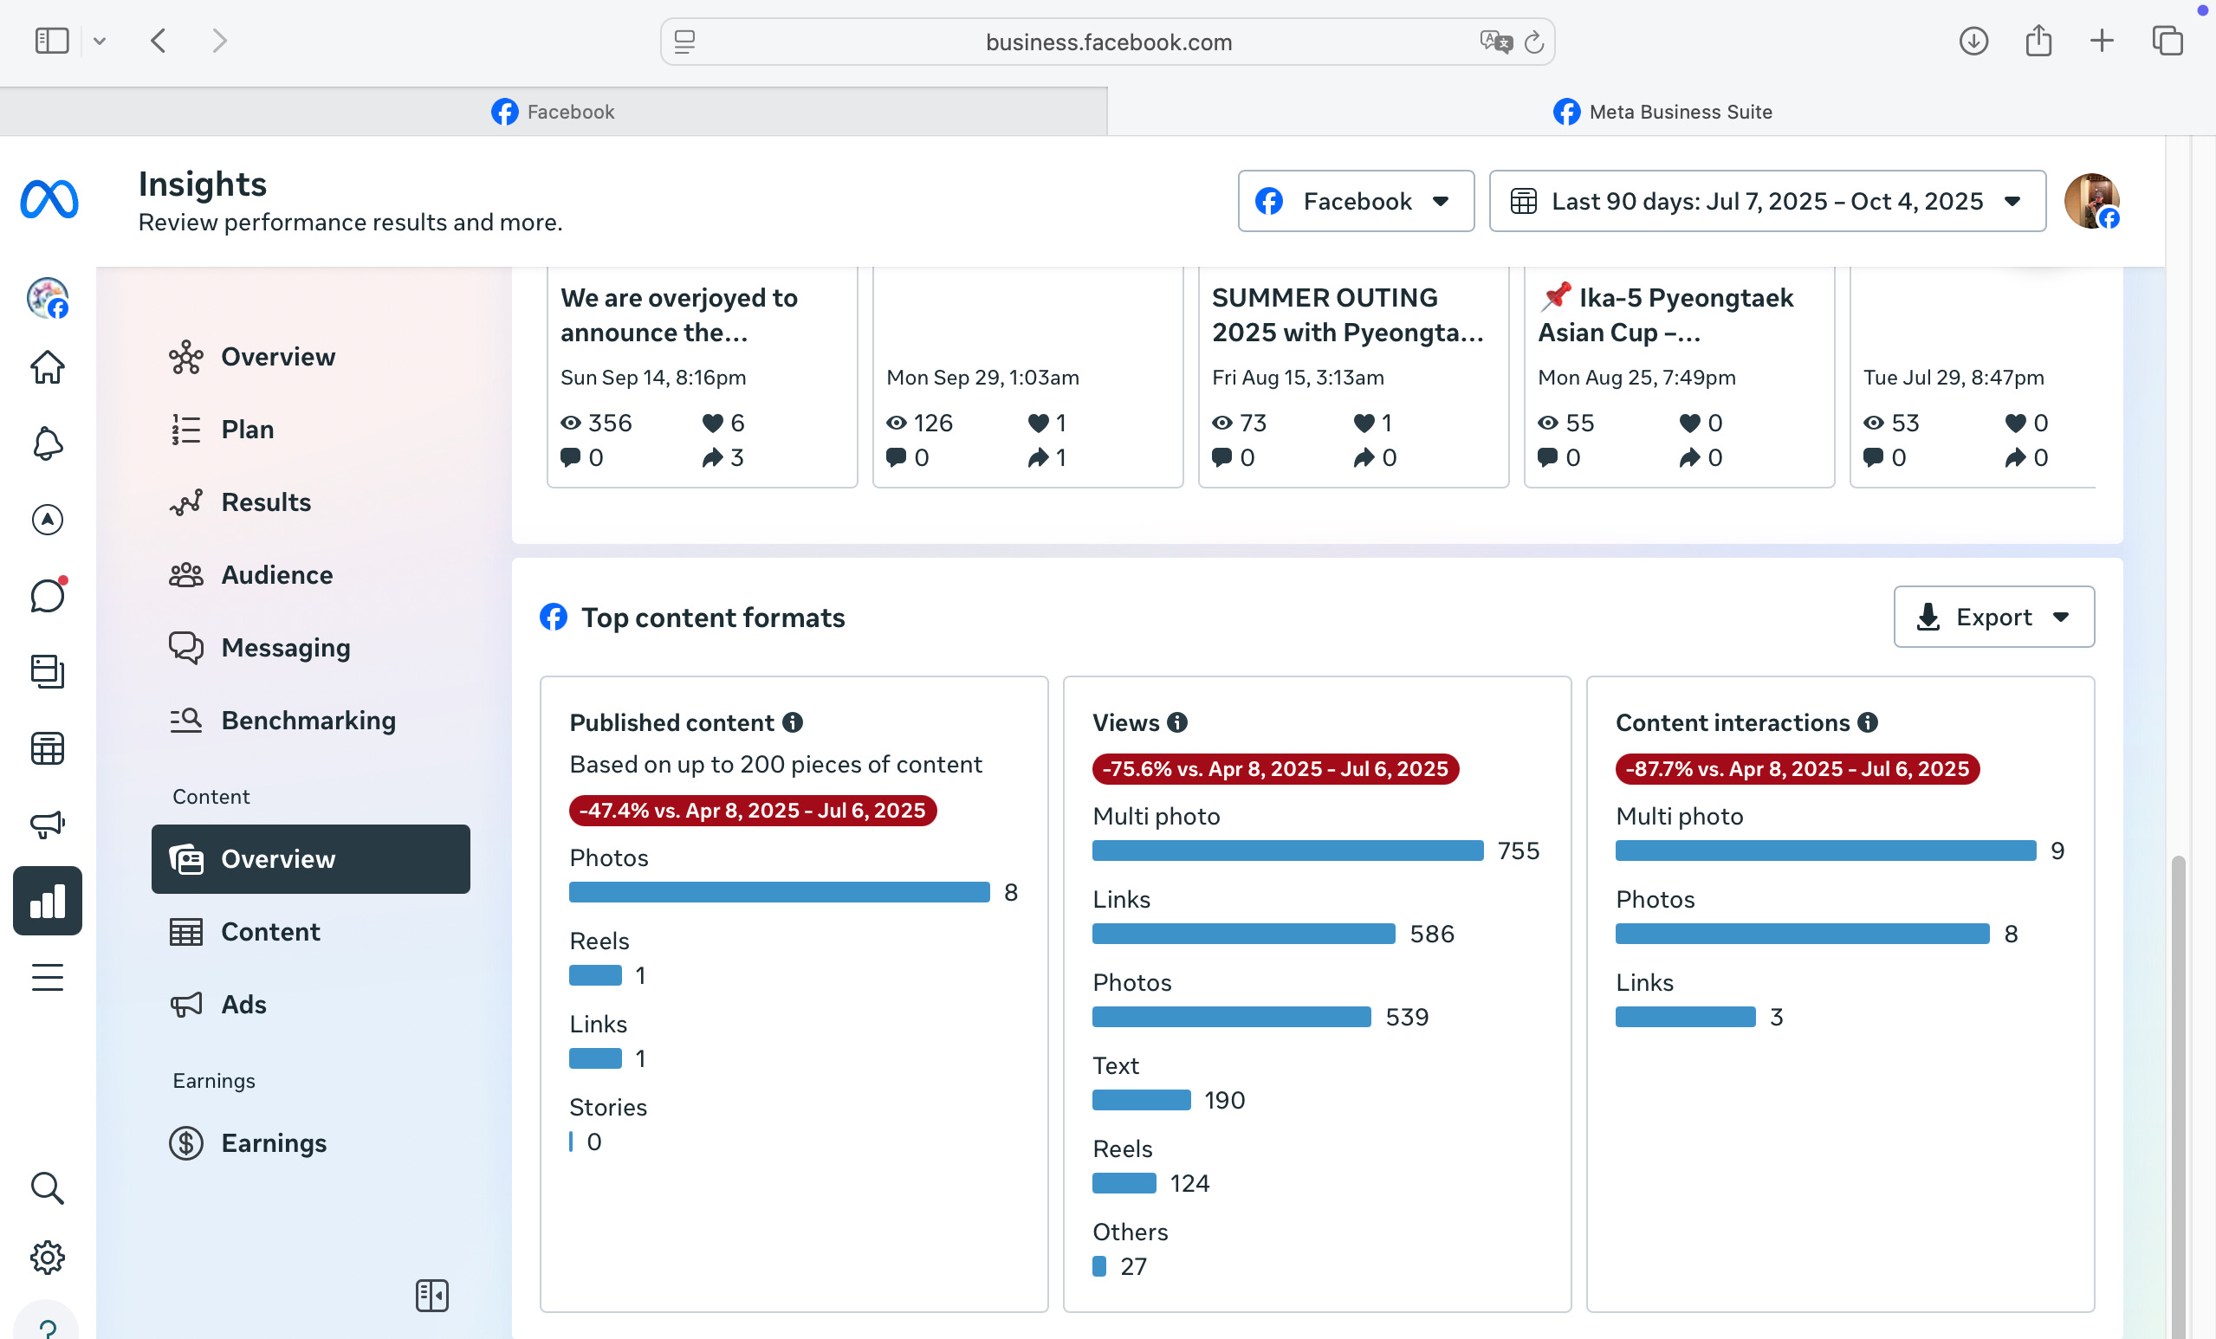Open the Facebook platform dropdown
Image resolution: width=2216 pixels, height=1339 pixels.
point(1355,201)
